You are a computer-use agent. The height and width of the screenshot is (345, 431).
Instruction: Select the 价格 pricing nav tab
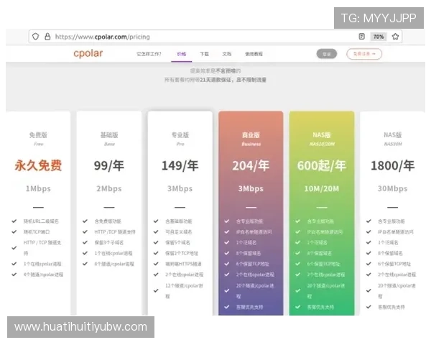(182, 54)
